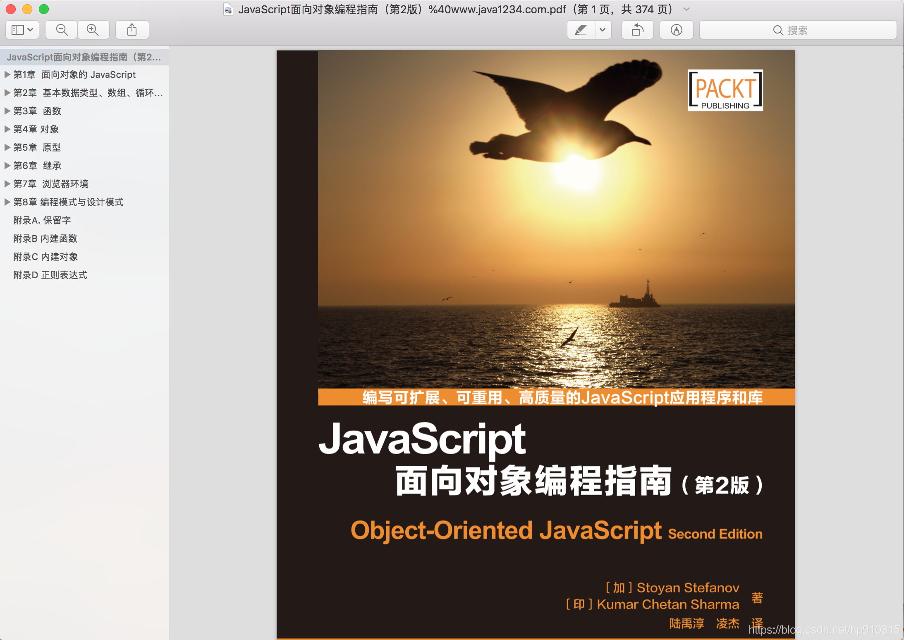Expand 第3章 函数 disclosure triangle
Viewport: 904px width, 640px height.
point(7,111)
